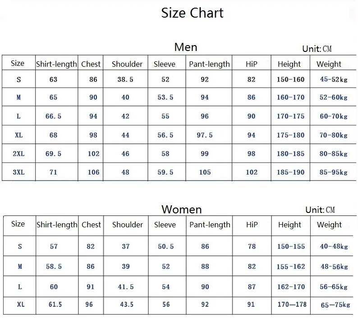Click the Men S weight cell 45-52kg
The height and width of the screenshot is (323, 358).
point(334,79)
